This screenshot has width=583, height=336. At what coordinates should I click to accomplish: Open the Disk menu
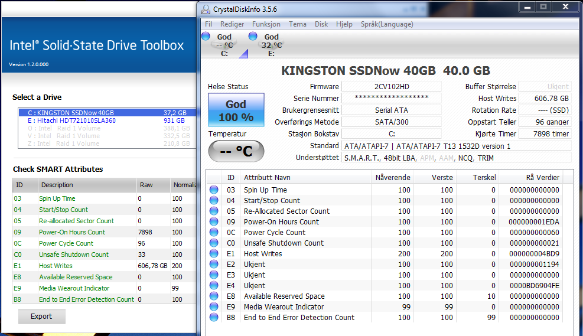coord(321,24)
